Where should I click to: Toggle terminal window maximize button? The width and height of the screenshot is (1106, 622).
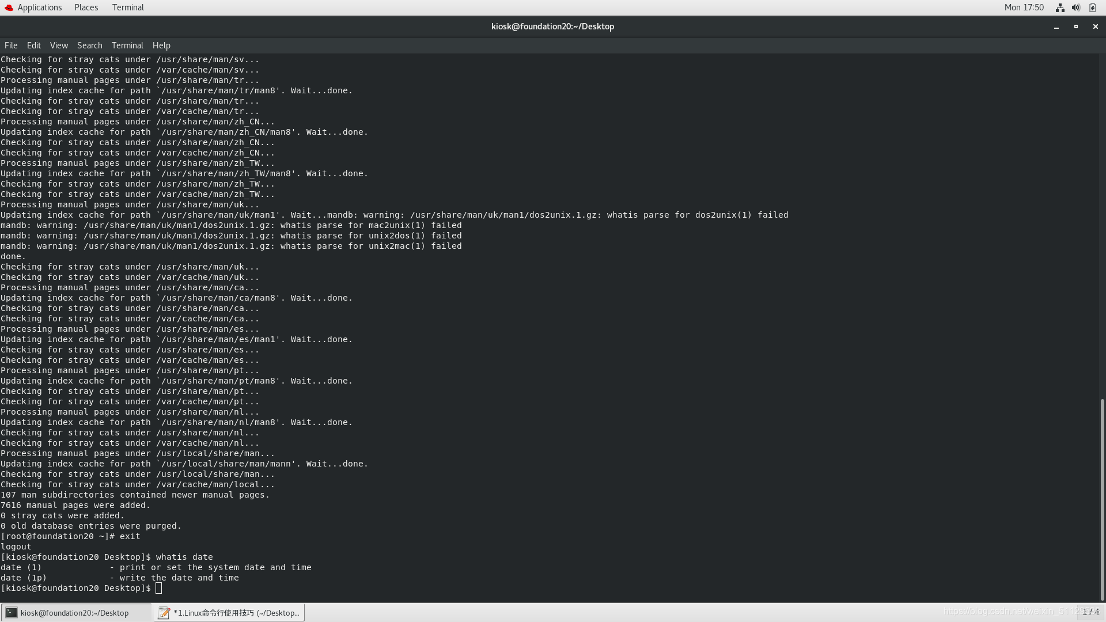tap(1077, 26)
